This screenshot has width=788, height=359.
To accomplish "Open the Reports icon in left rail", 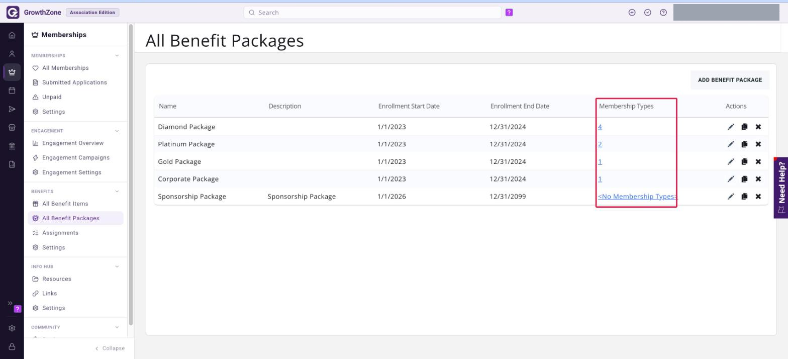I will (12, 164).
